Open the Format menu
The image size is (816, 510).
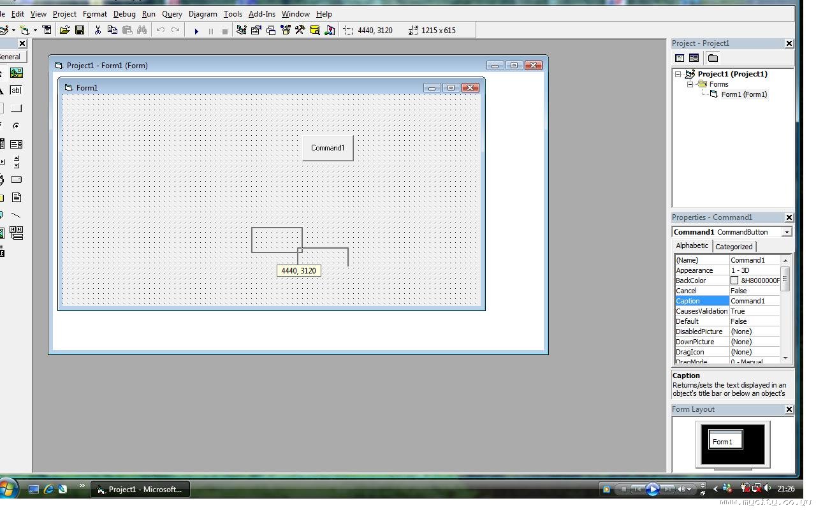click(x=95, y=13)
